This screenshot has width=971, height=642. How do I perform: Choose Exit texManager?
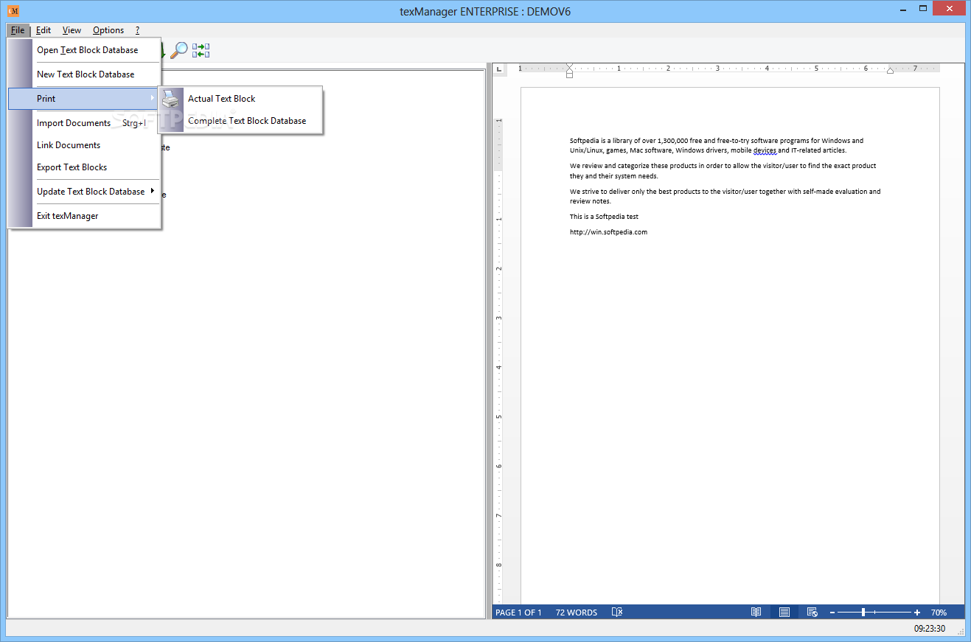84,216
